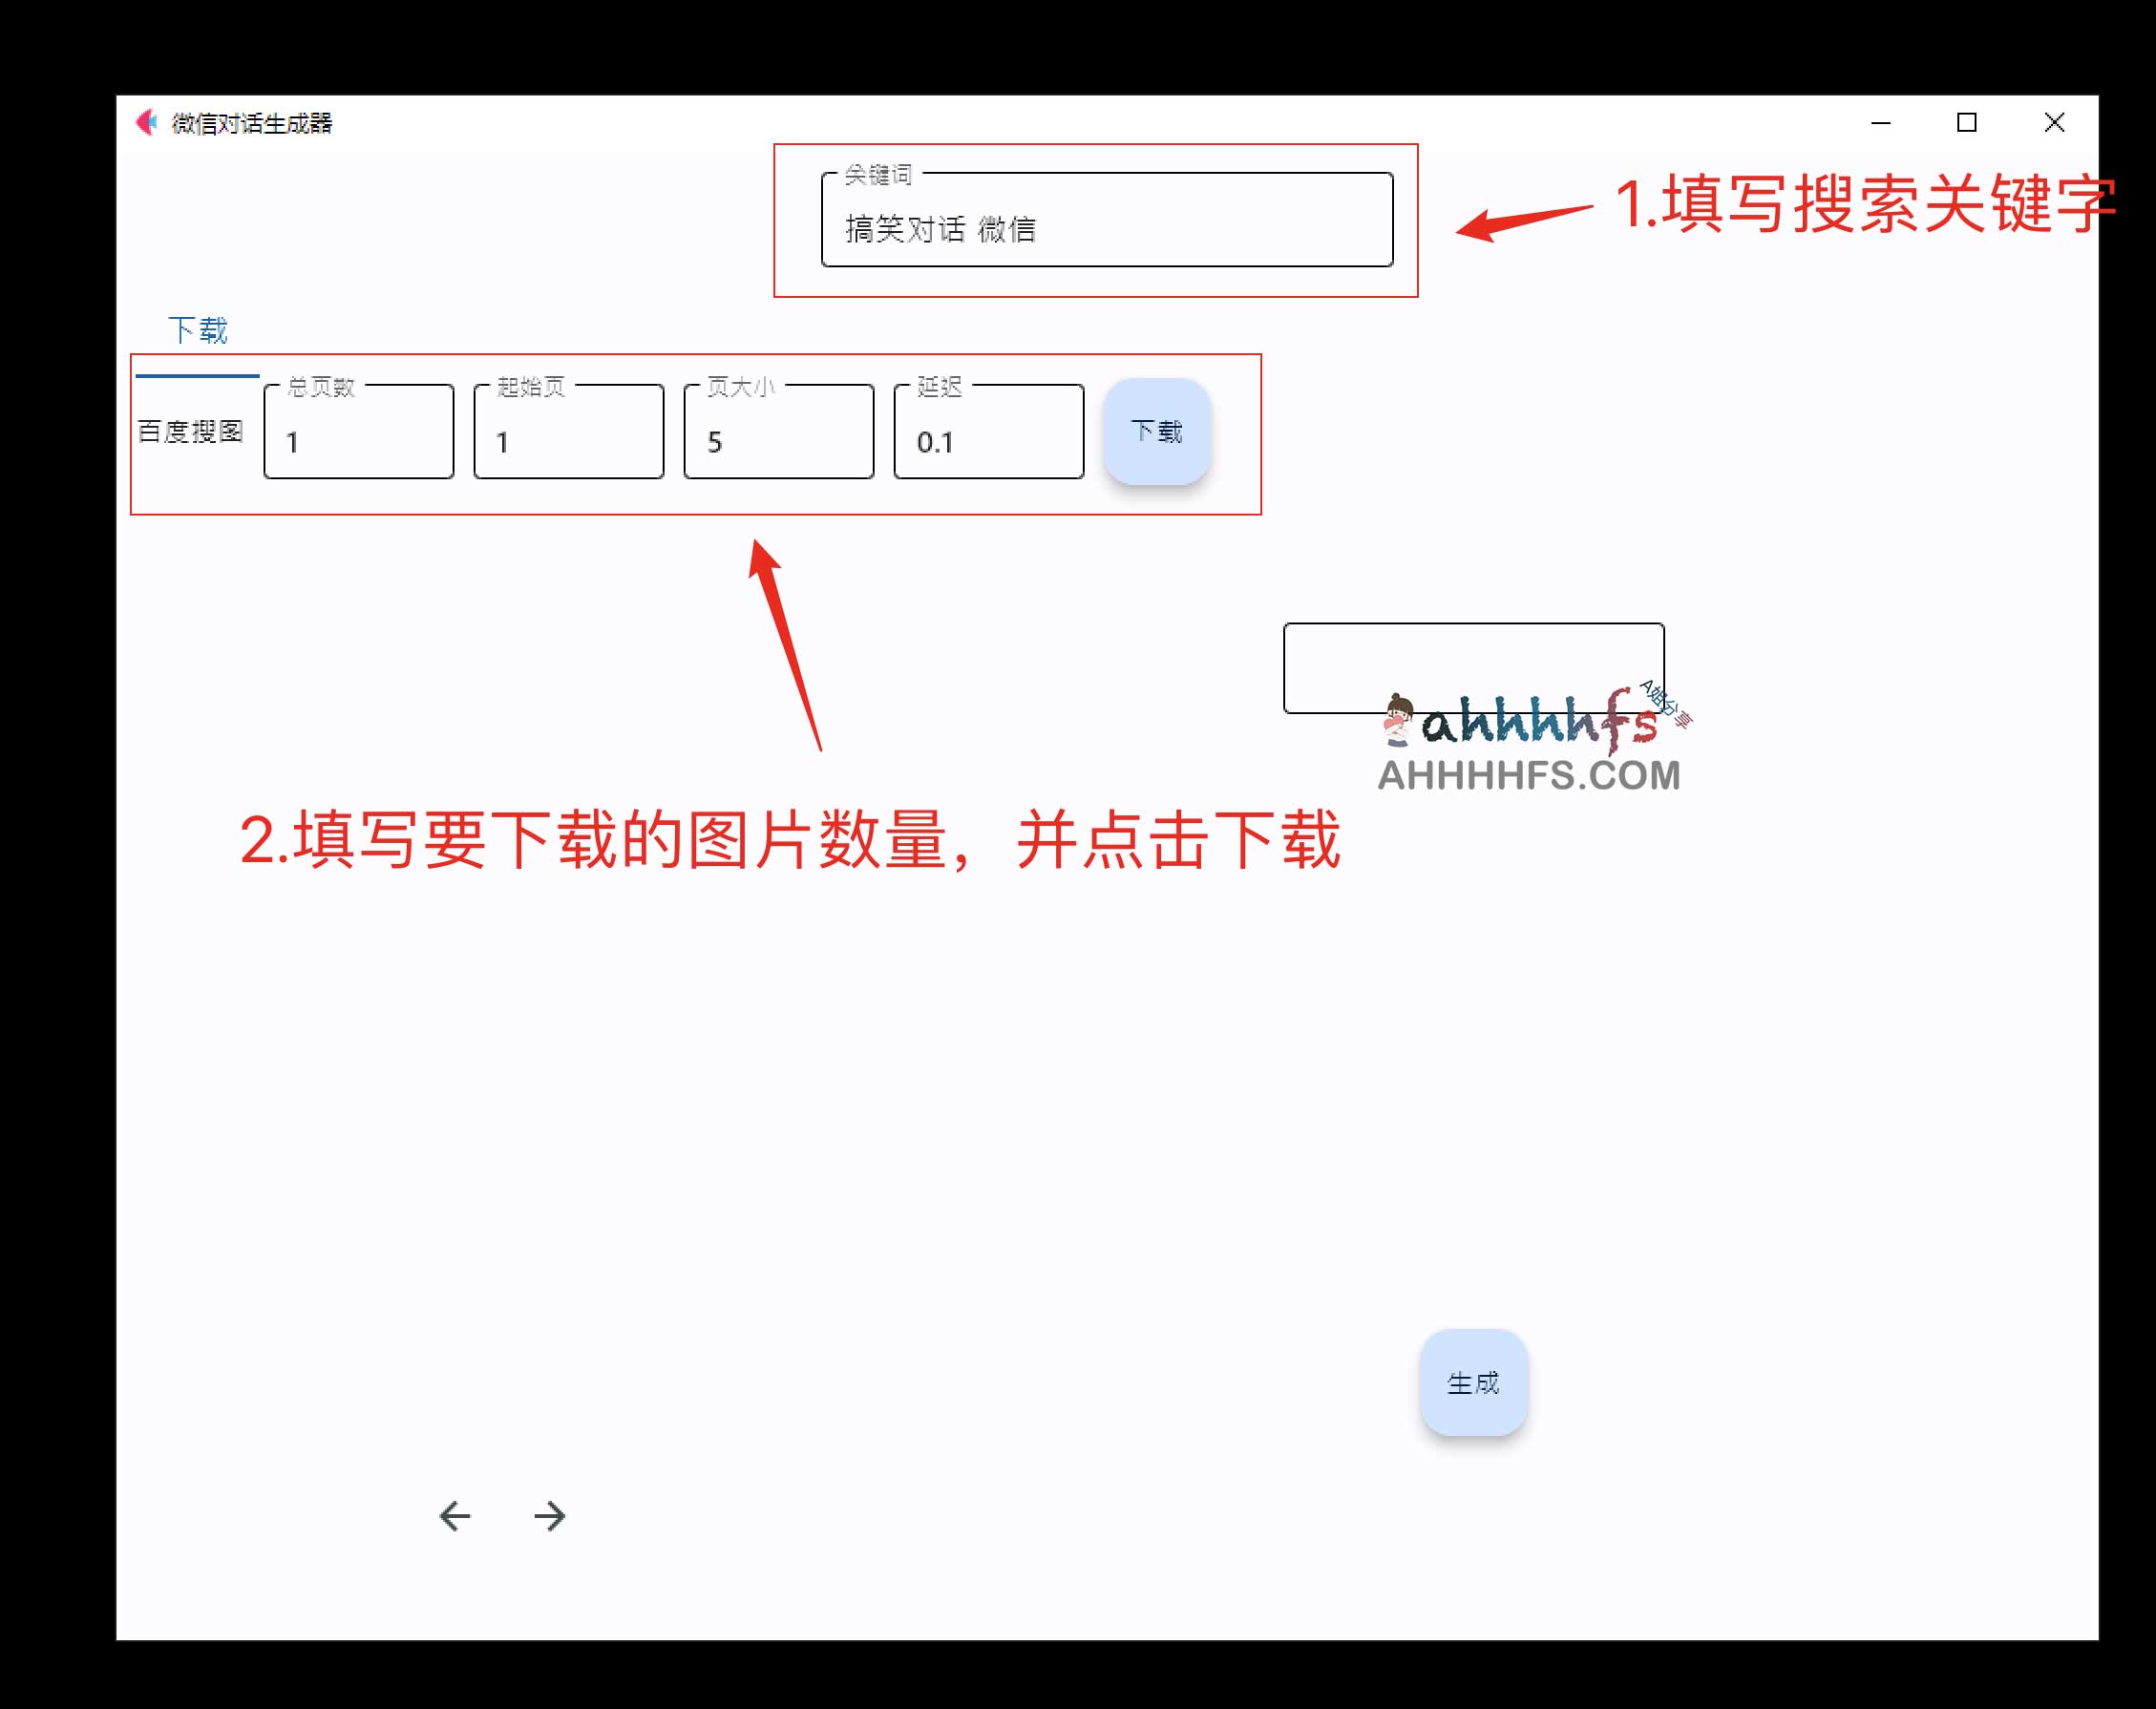The width and height of the screenshot is (2156, 1709).
Task: Switch to the 下载 tab
Action: click(199, 330)
